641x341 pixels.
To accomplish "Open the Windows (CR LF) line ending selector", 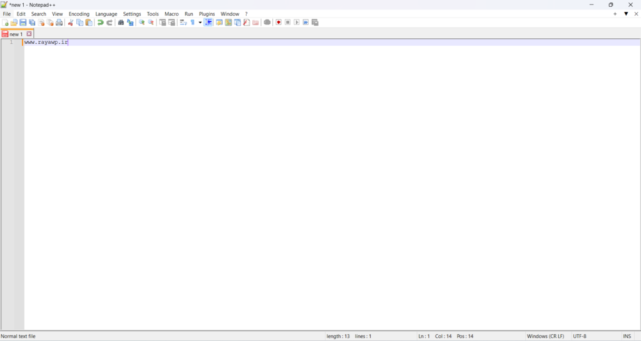I will pyautogui.click(x=545, y=337).
